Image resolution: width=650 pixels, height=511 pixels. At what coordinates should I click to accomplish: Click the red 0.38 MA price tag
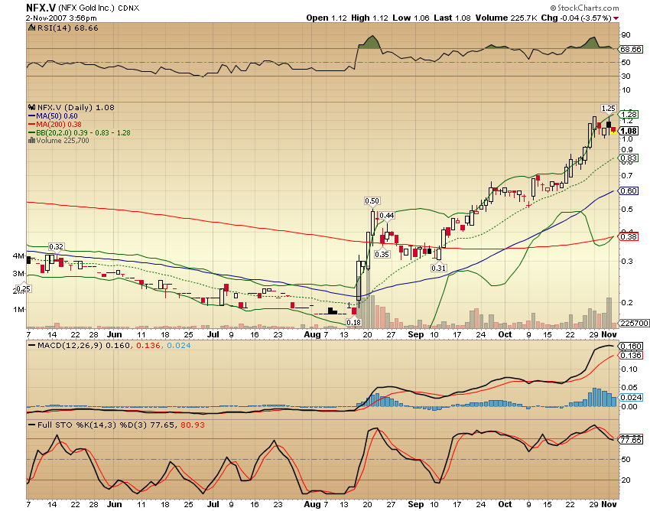(x=629, y=238)
